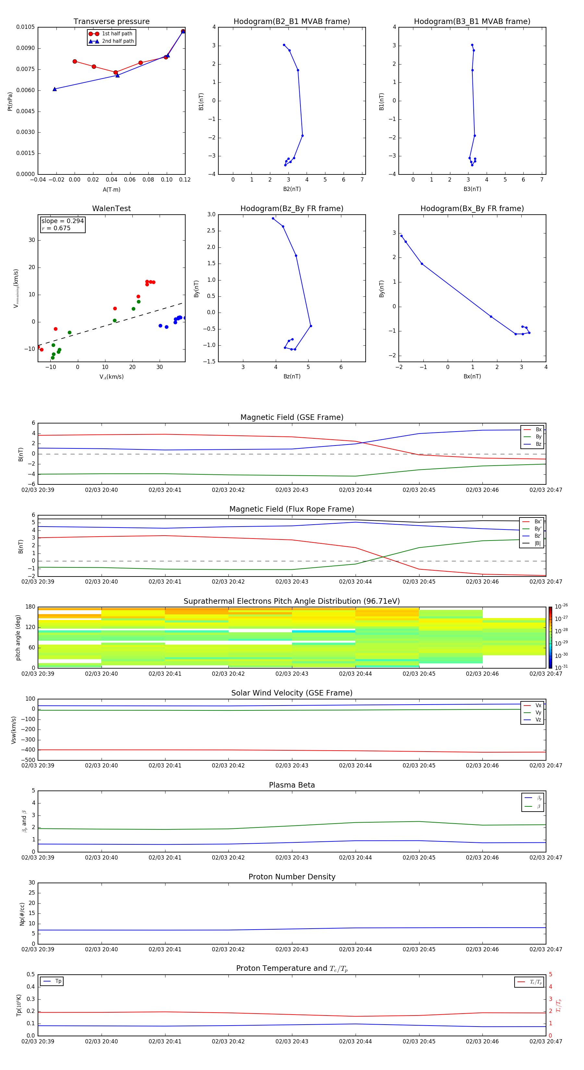This screenshot has width=584, height=1070.
Task: Click the 'Vy' velocity legend entry
Action: (x=533, y=712)
